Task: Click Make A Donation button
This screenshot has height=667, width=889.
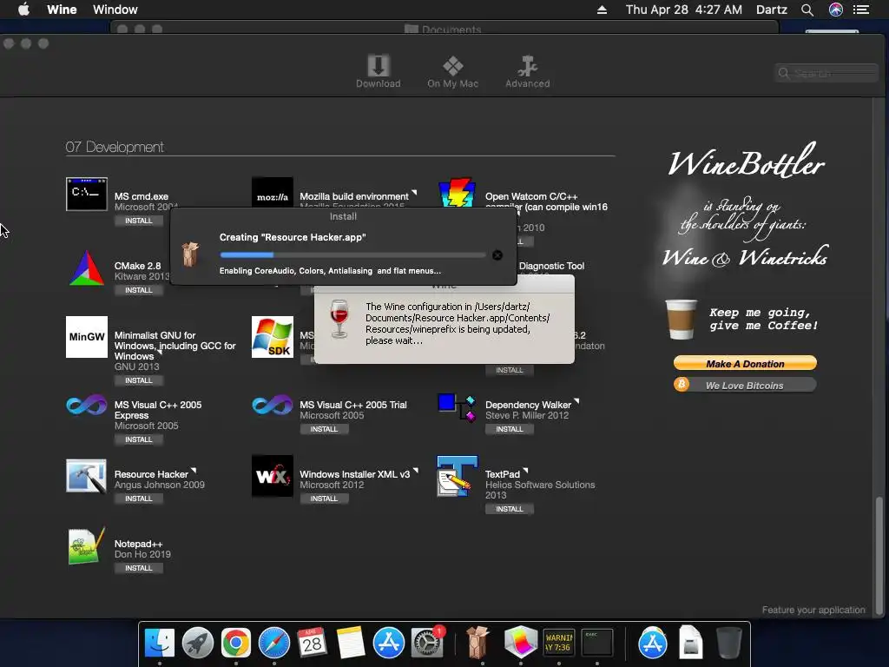Action: pyautogui.click(x=745, y=364)
